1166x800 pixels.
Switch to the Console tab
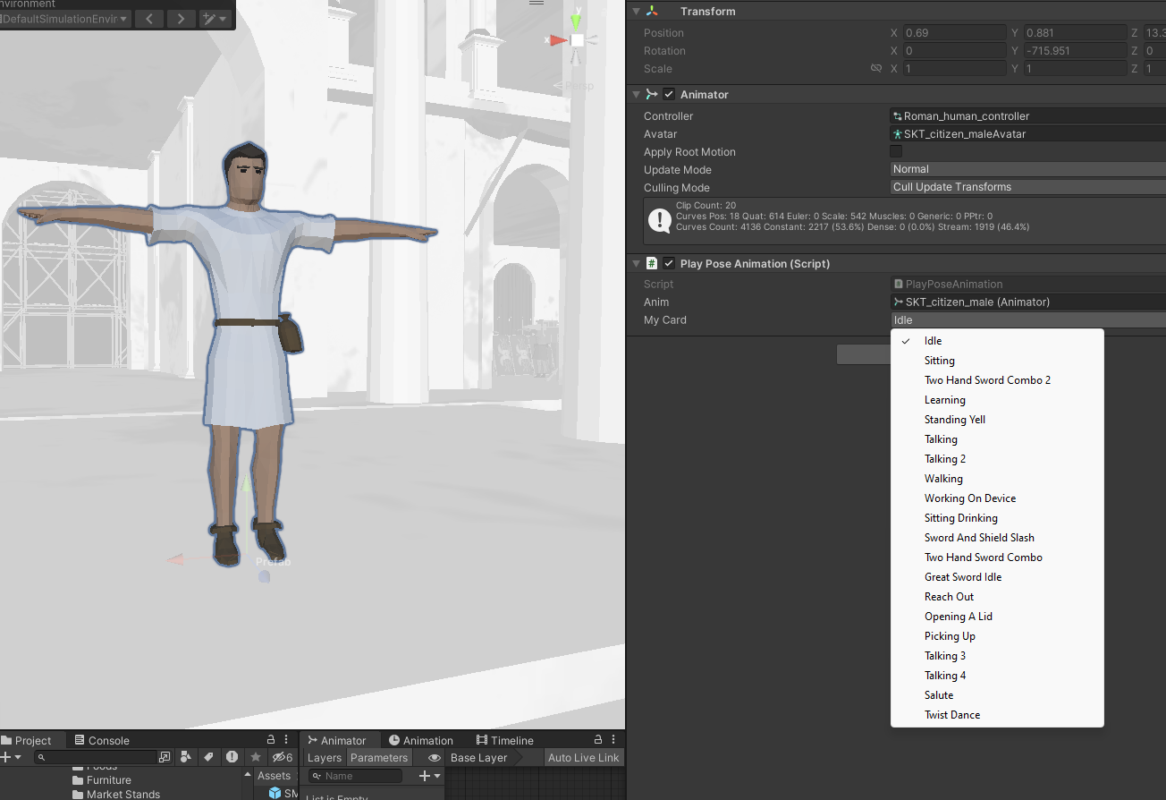tap(102, 740)
